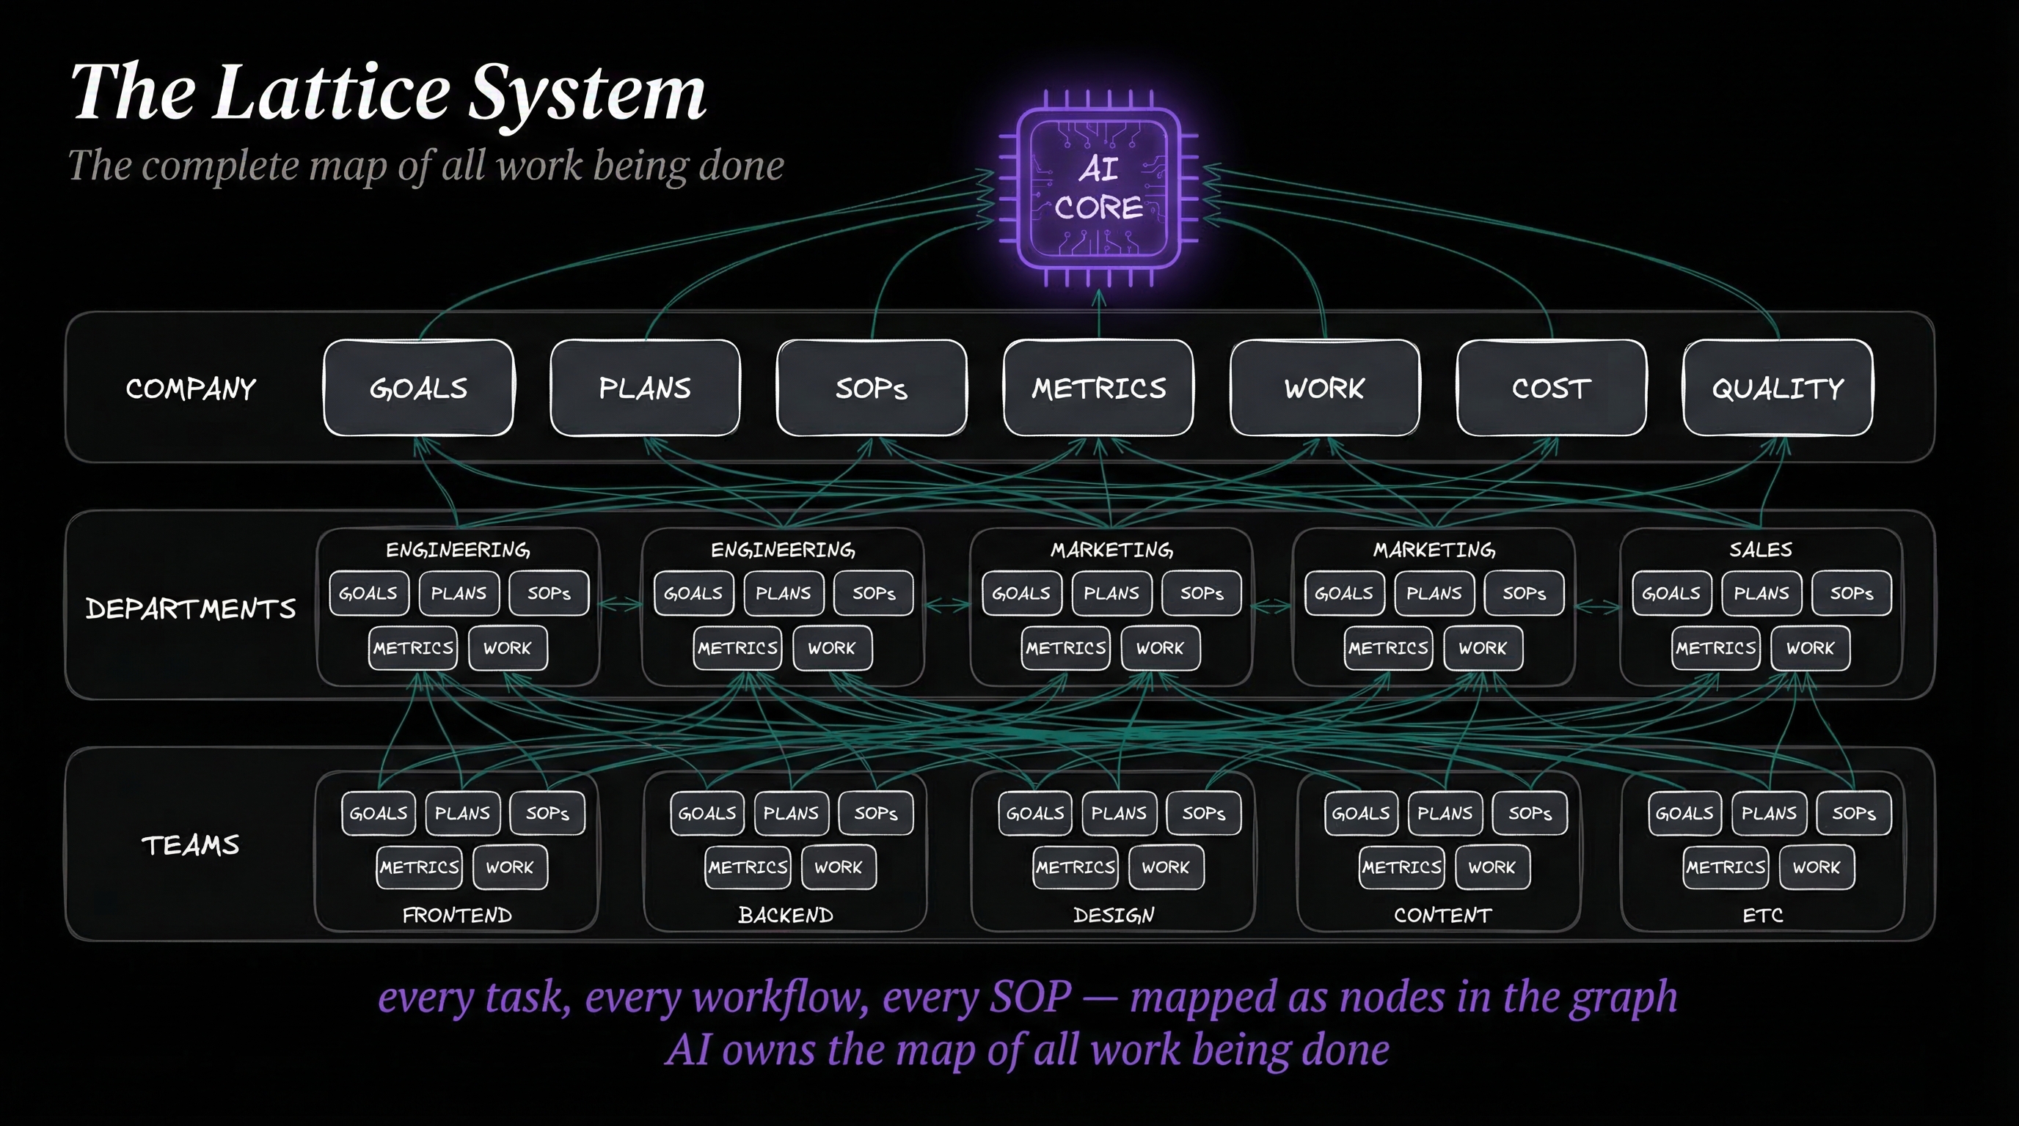The height and width of the screenshot is (1126, 2019).
Task: Click the COST node
Action: 1550,389
